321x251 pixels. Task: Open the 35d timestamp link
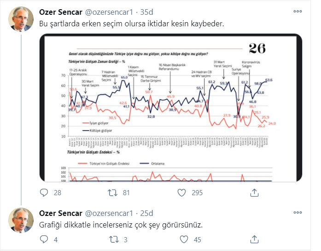click(x=146, y=12)
